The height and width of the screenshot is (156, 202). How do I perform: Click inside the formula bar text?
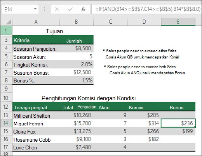click(146, 9)
